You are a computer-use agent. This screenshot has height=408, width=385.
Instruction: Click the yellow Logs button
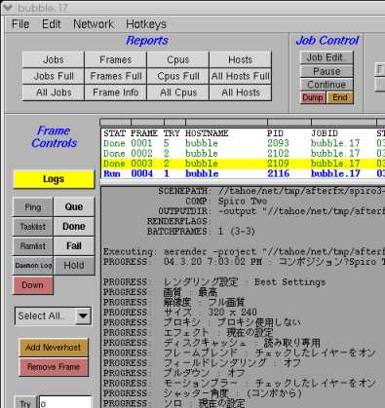tap(54, 179)
